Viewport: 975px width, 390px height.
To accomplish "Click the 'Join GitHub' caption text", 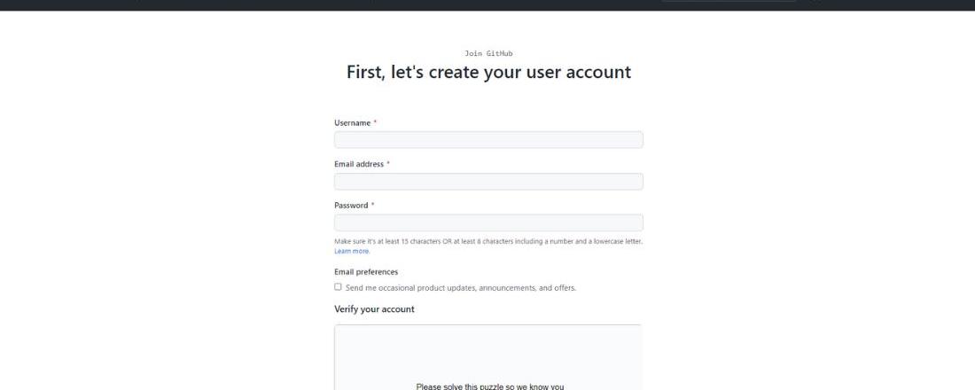I will pos(488,54).
